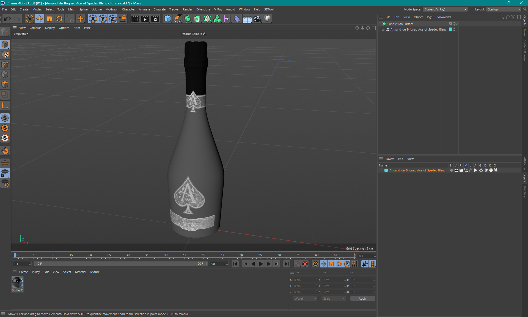Screen dimensions: 528x317
Task: Switch to Points mode
Action: coord(5,65)
